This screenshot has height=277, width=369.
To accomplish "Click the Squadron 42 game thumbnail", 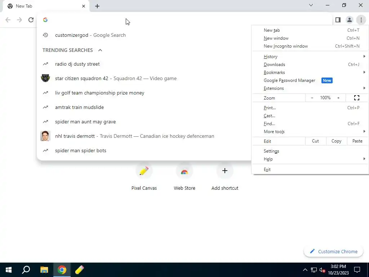I will point(45,78).
